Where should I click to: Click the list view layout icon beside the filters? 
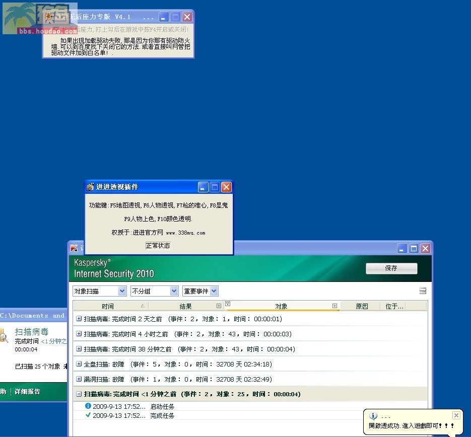(423, 290)
